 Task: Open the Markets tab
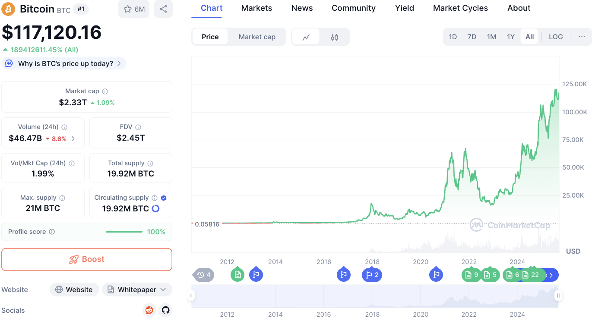pyautogui.click(x=257, y=8)
